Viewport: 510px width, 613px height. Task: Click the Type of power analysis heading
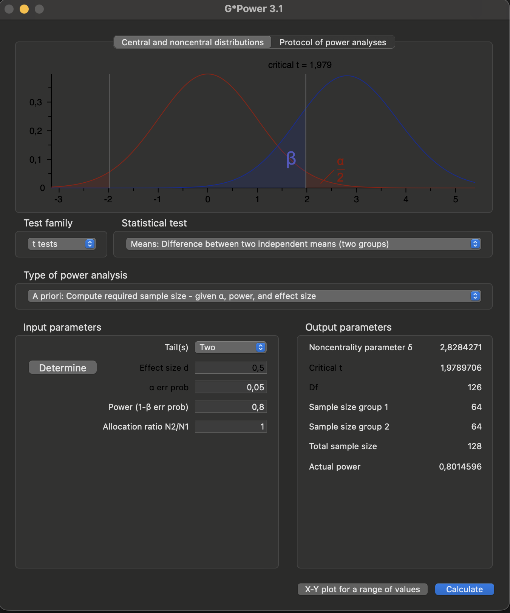(x=76, y=275)
